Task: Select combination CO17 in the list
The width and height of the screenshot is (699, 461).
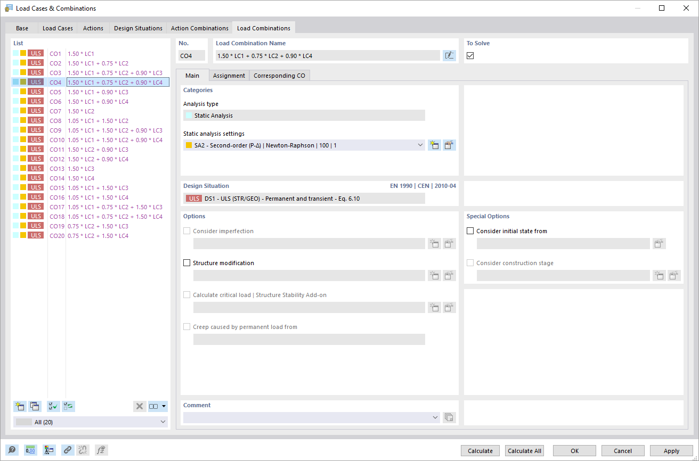Action: pos(107,207)
